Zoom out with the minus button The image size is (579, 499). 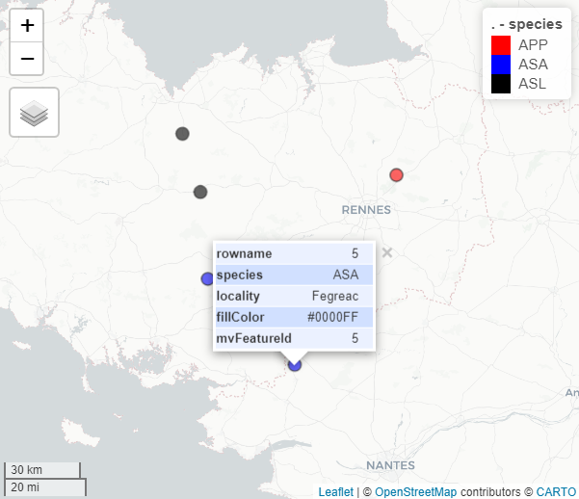(x=27, y=59)
